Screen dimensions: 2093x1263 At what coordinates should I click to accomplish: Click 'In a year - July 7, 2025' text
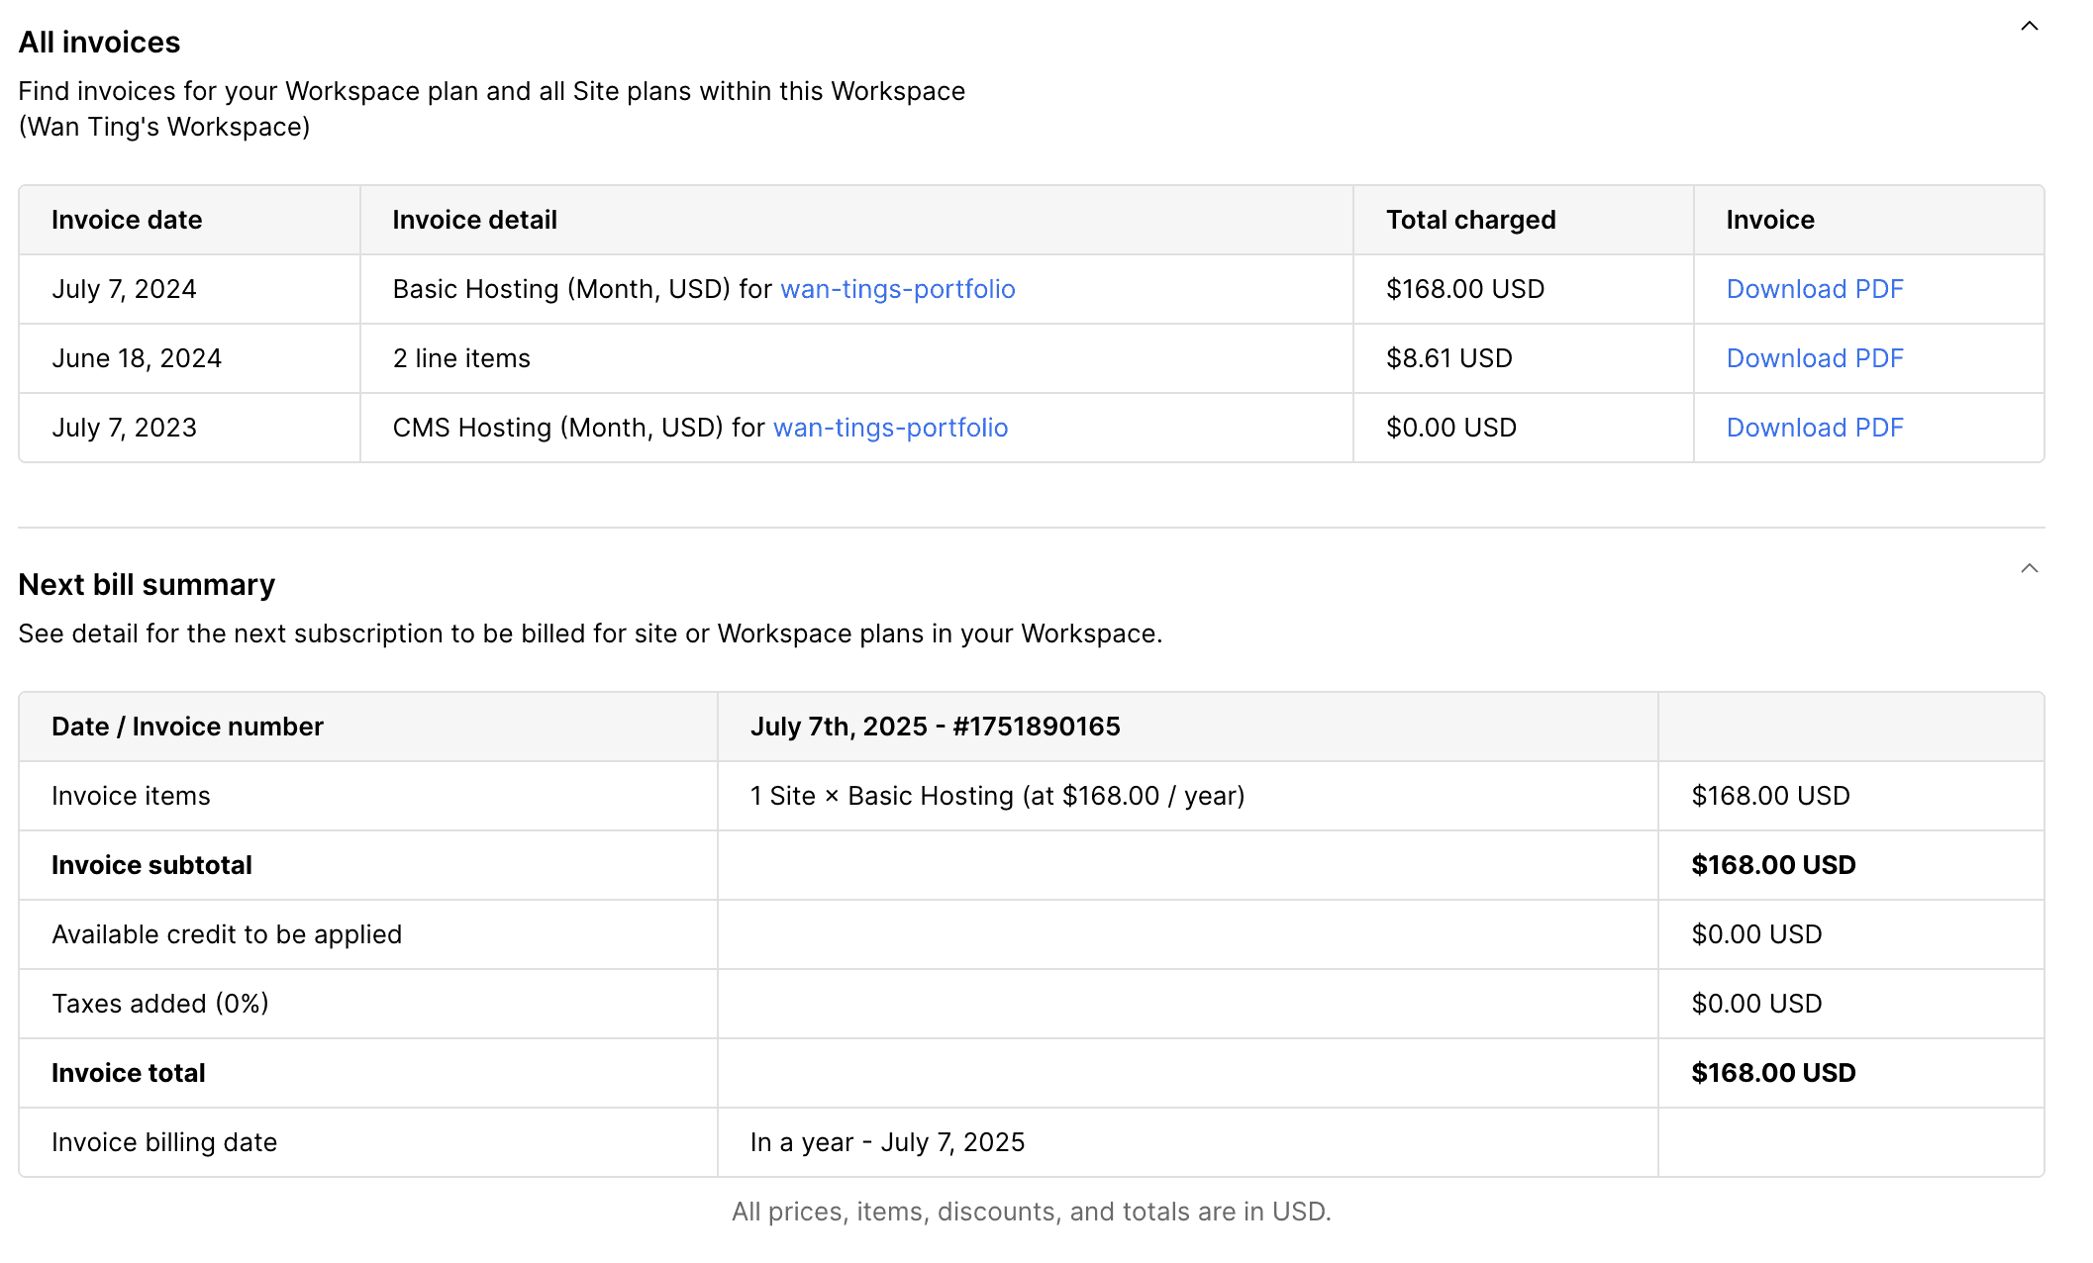887,1142
